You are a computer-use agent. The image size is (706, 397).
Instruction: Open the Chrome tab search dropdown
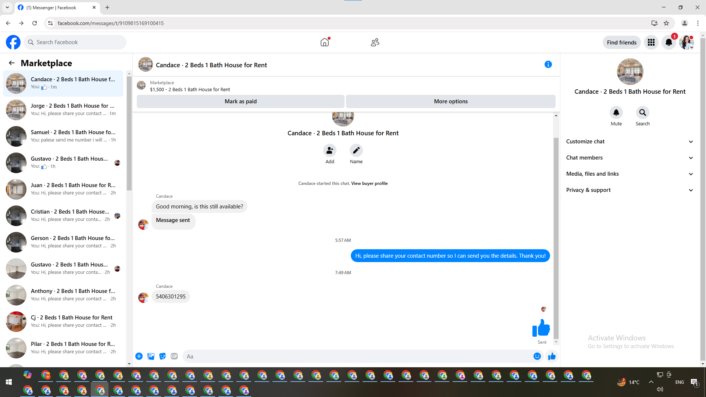point(7,7)
